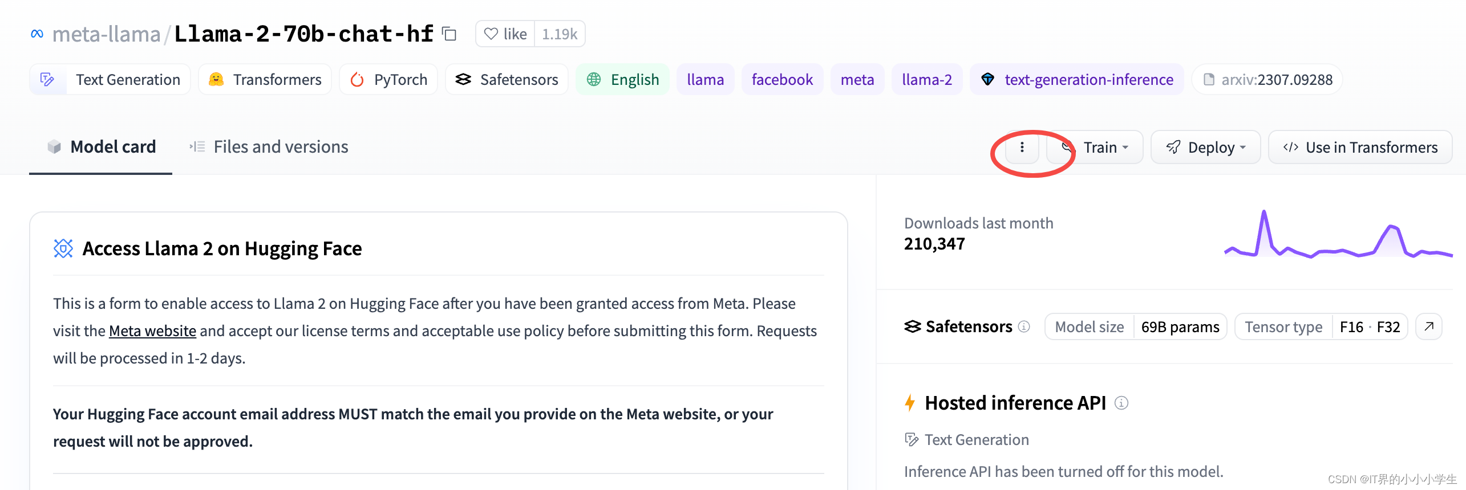Open the 1.19k likes count
Screen dimensions: 1466x490
point(560,34)
